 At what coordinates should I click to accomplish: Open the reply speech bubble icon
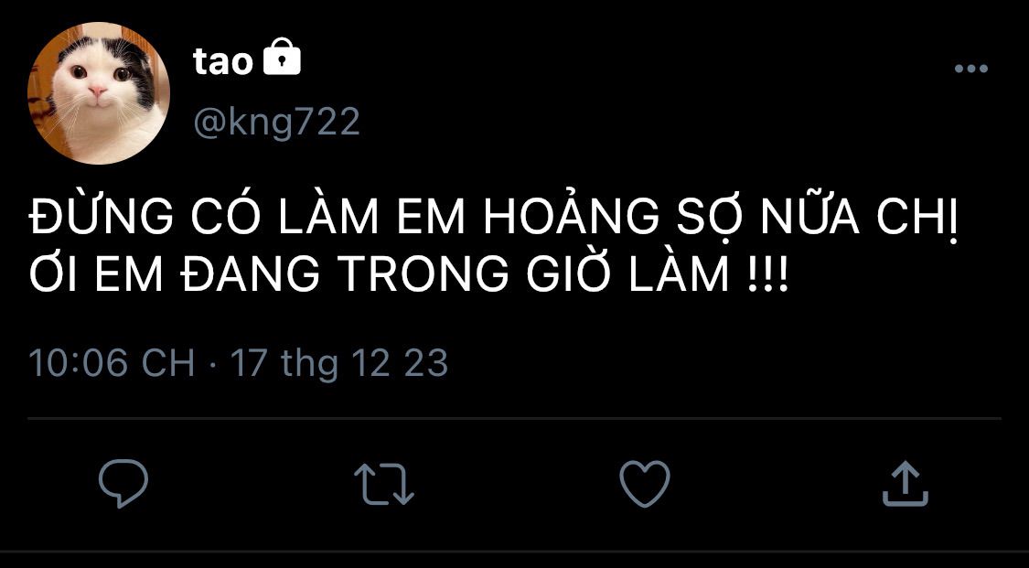pyautogui.click(x=123, y=483)
